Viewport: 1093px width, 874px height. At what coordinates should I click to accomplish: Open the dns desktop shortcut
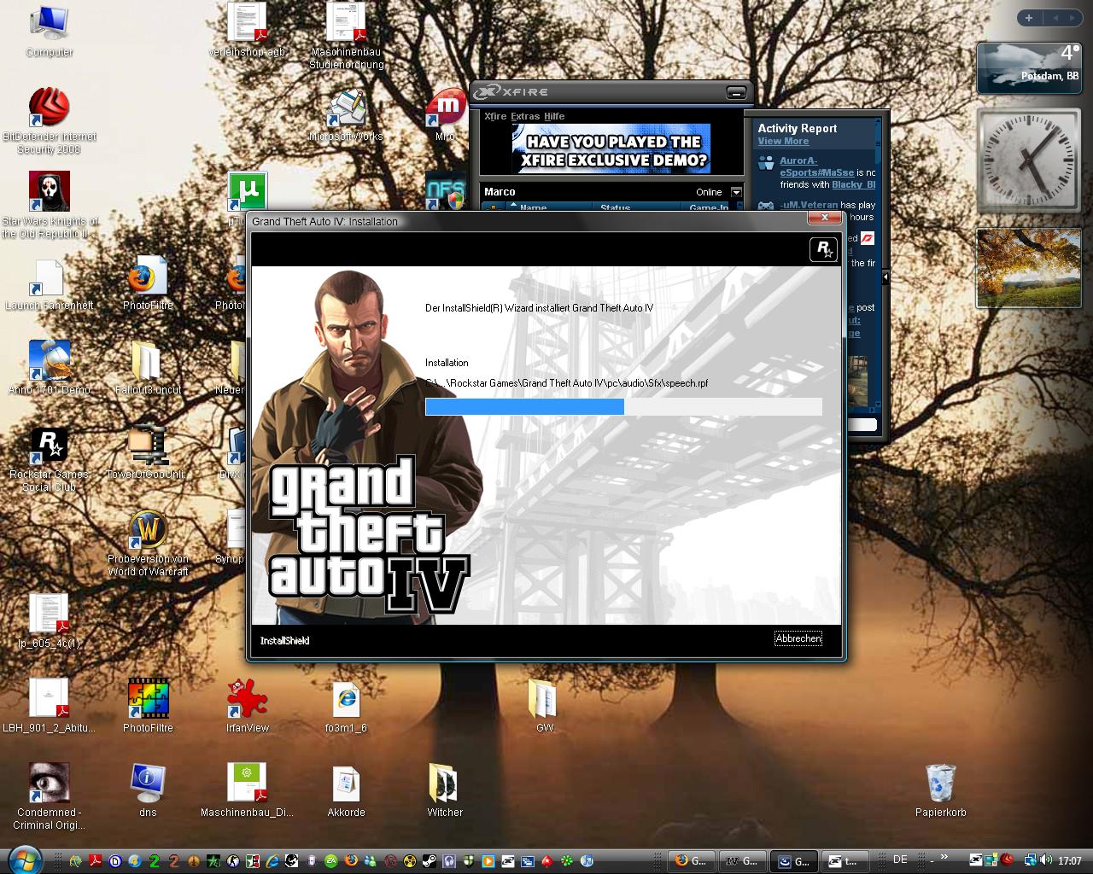[149, 790]
